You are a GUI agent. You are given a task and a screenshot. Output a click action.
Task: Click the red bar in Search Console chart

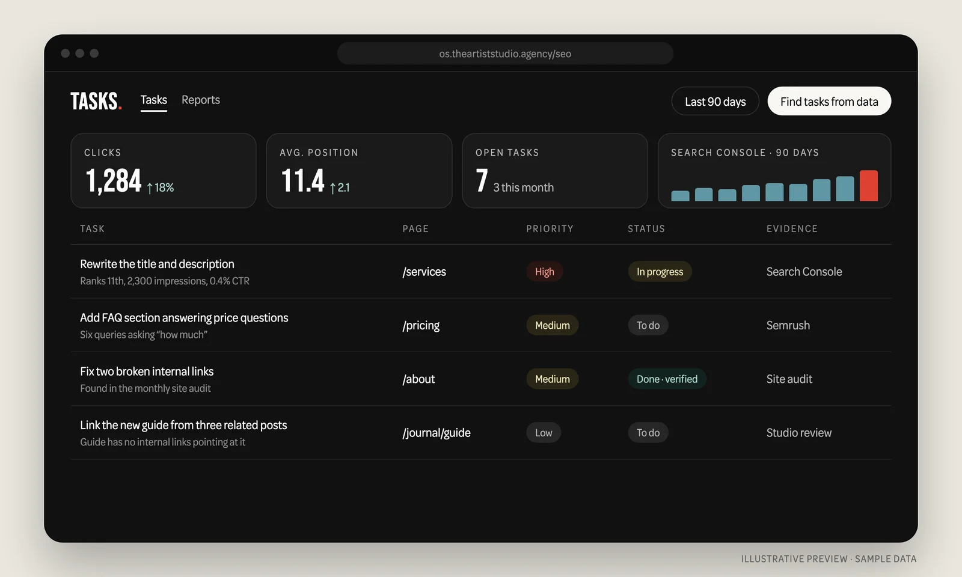tap(868, 186)
